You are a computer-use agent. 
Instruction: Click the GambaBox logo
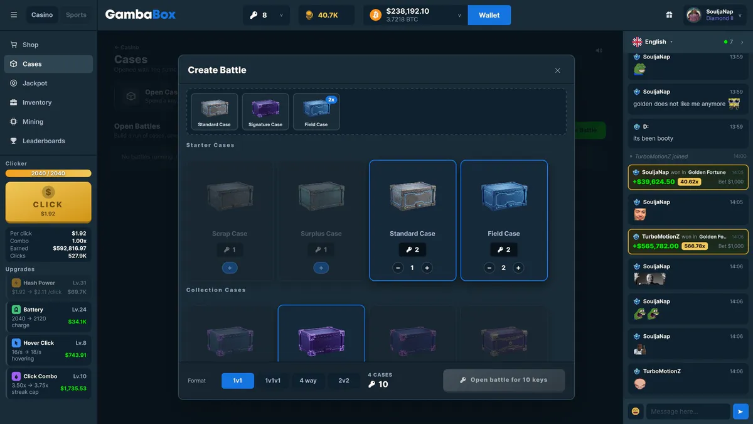(x=141, y=14)
